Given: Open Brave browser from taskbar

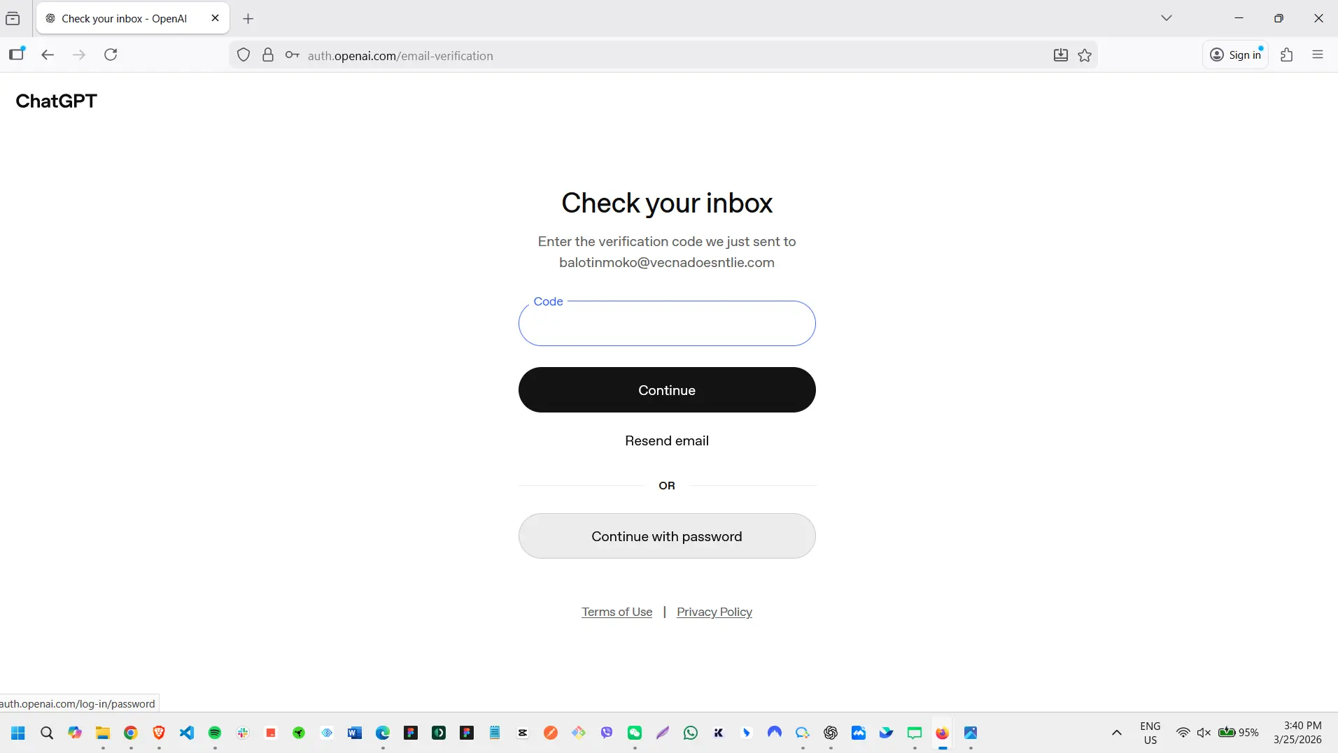Looking at the screenshot, I should tap(159, 733).
